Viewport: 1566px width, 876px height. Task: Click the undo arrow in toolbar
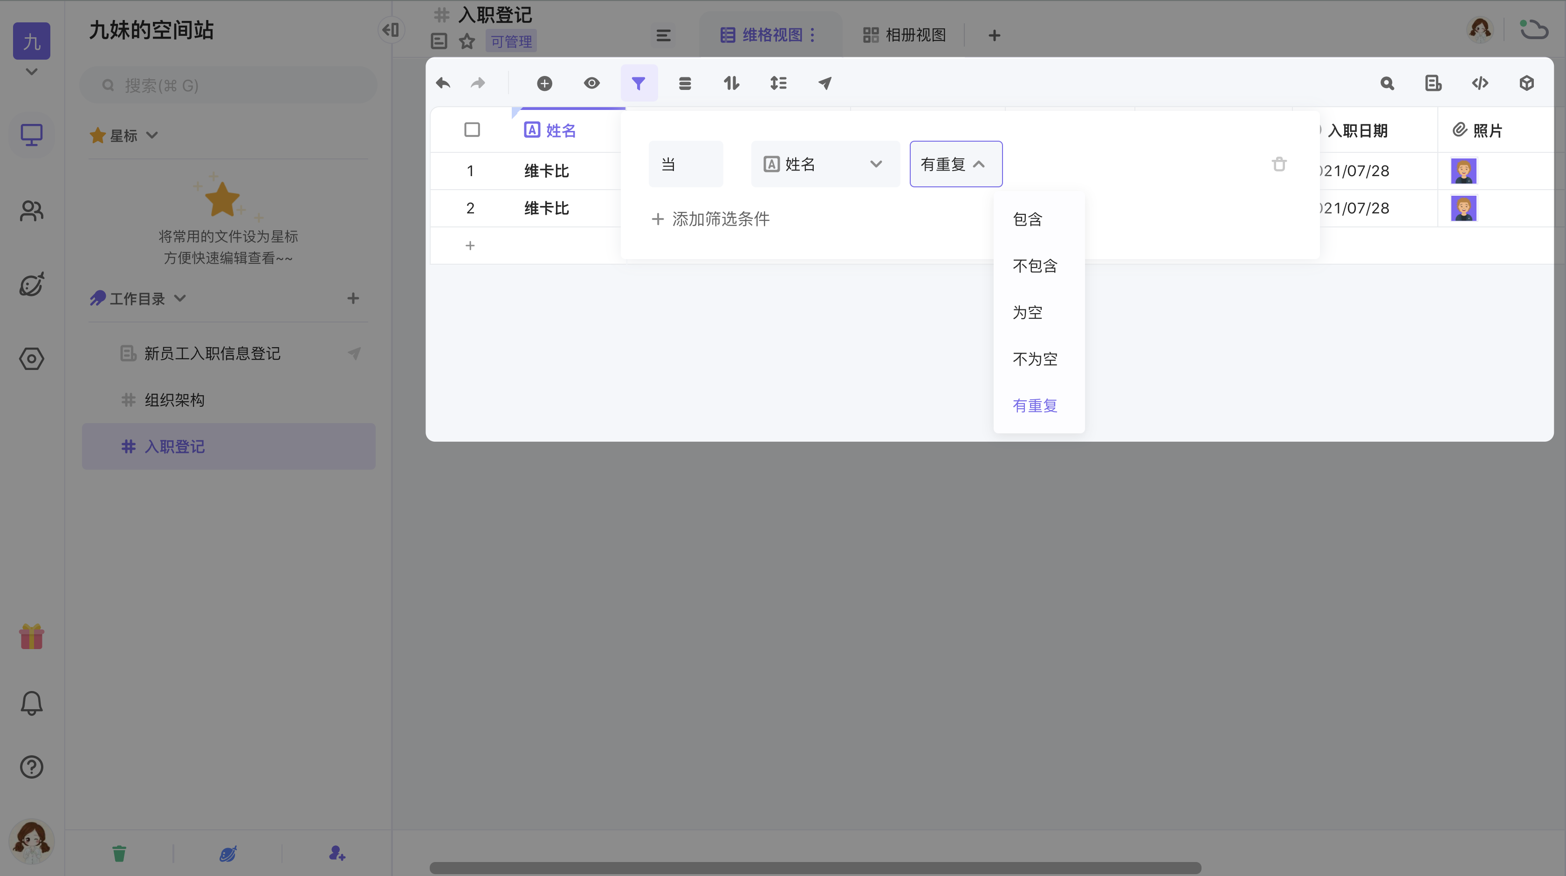tap(443, 83)
